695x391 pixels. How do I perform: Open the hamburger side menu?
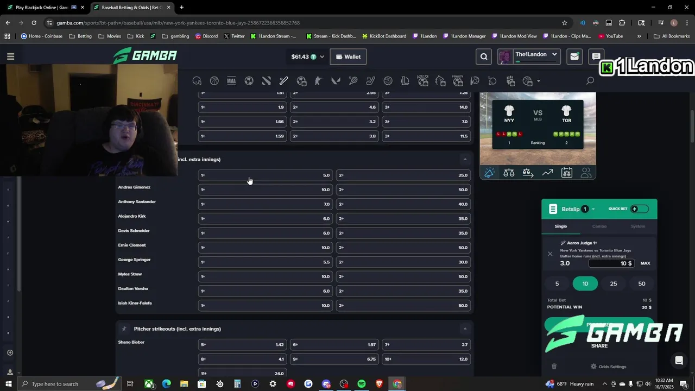click(x=10, y=56)
